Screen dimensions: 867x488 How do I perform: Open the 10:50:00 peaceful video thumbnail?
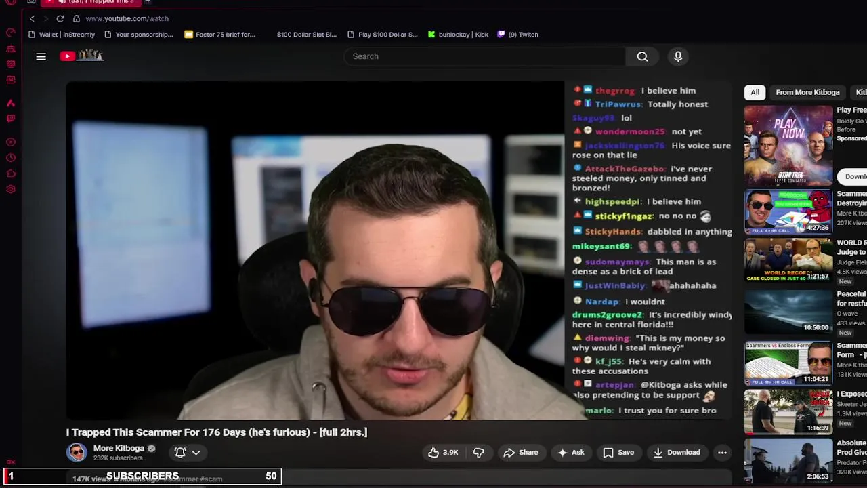click(x=788, y=312)
